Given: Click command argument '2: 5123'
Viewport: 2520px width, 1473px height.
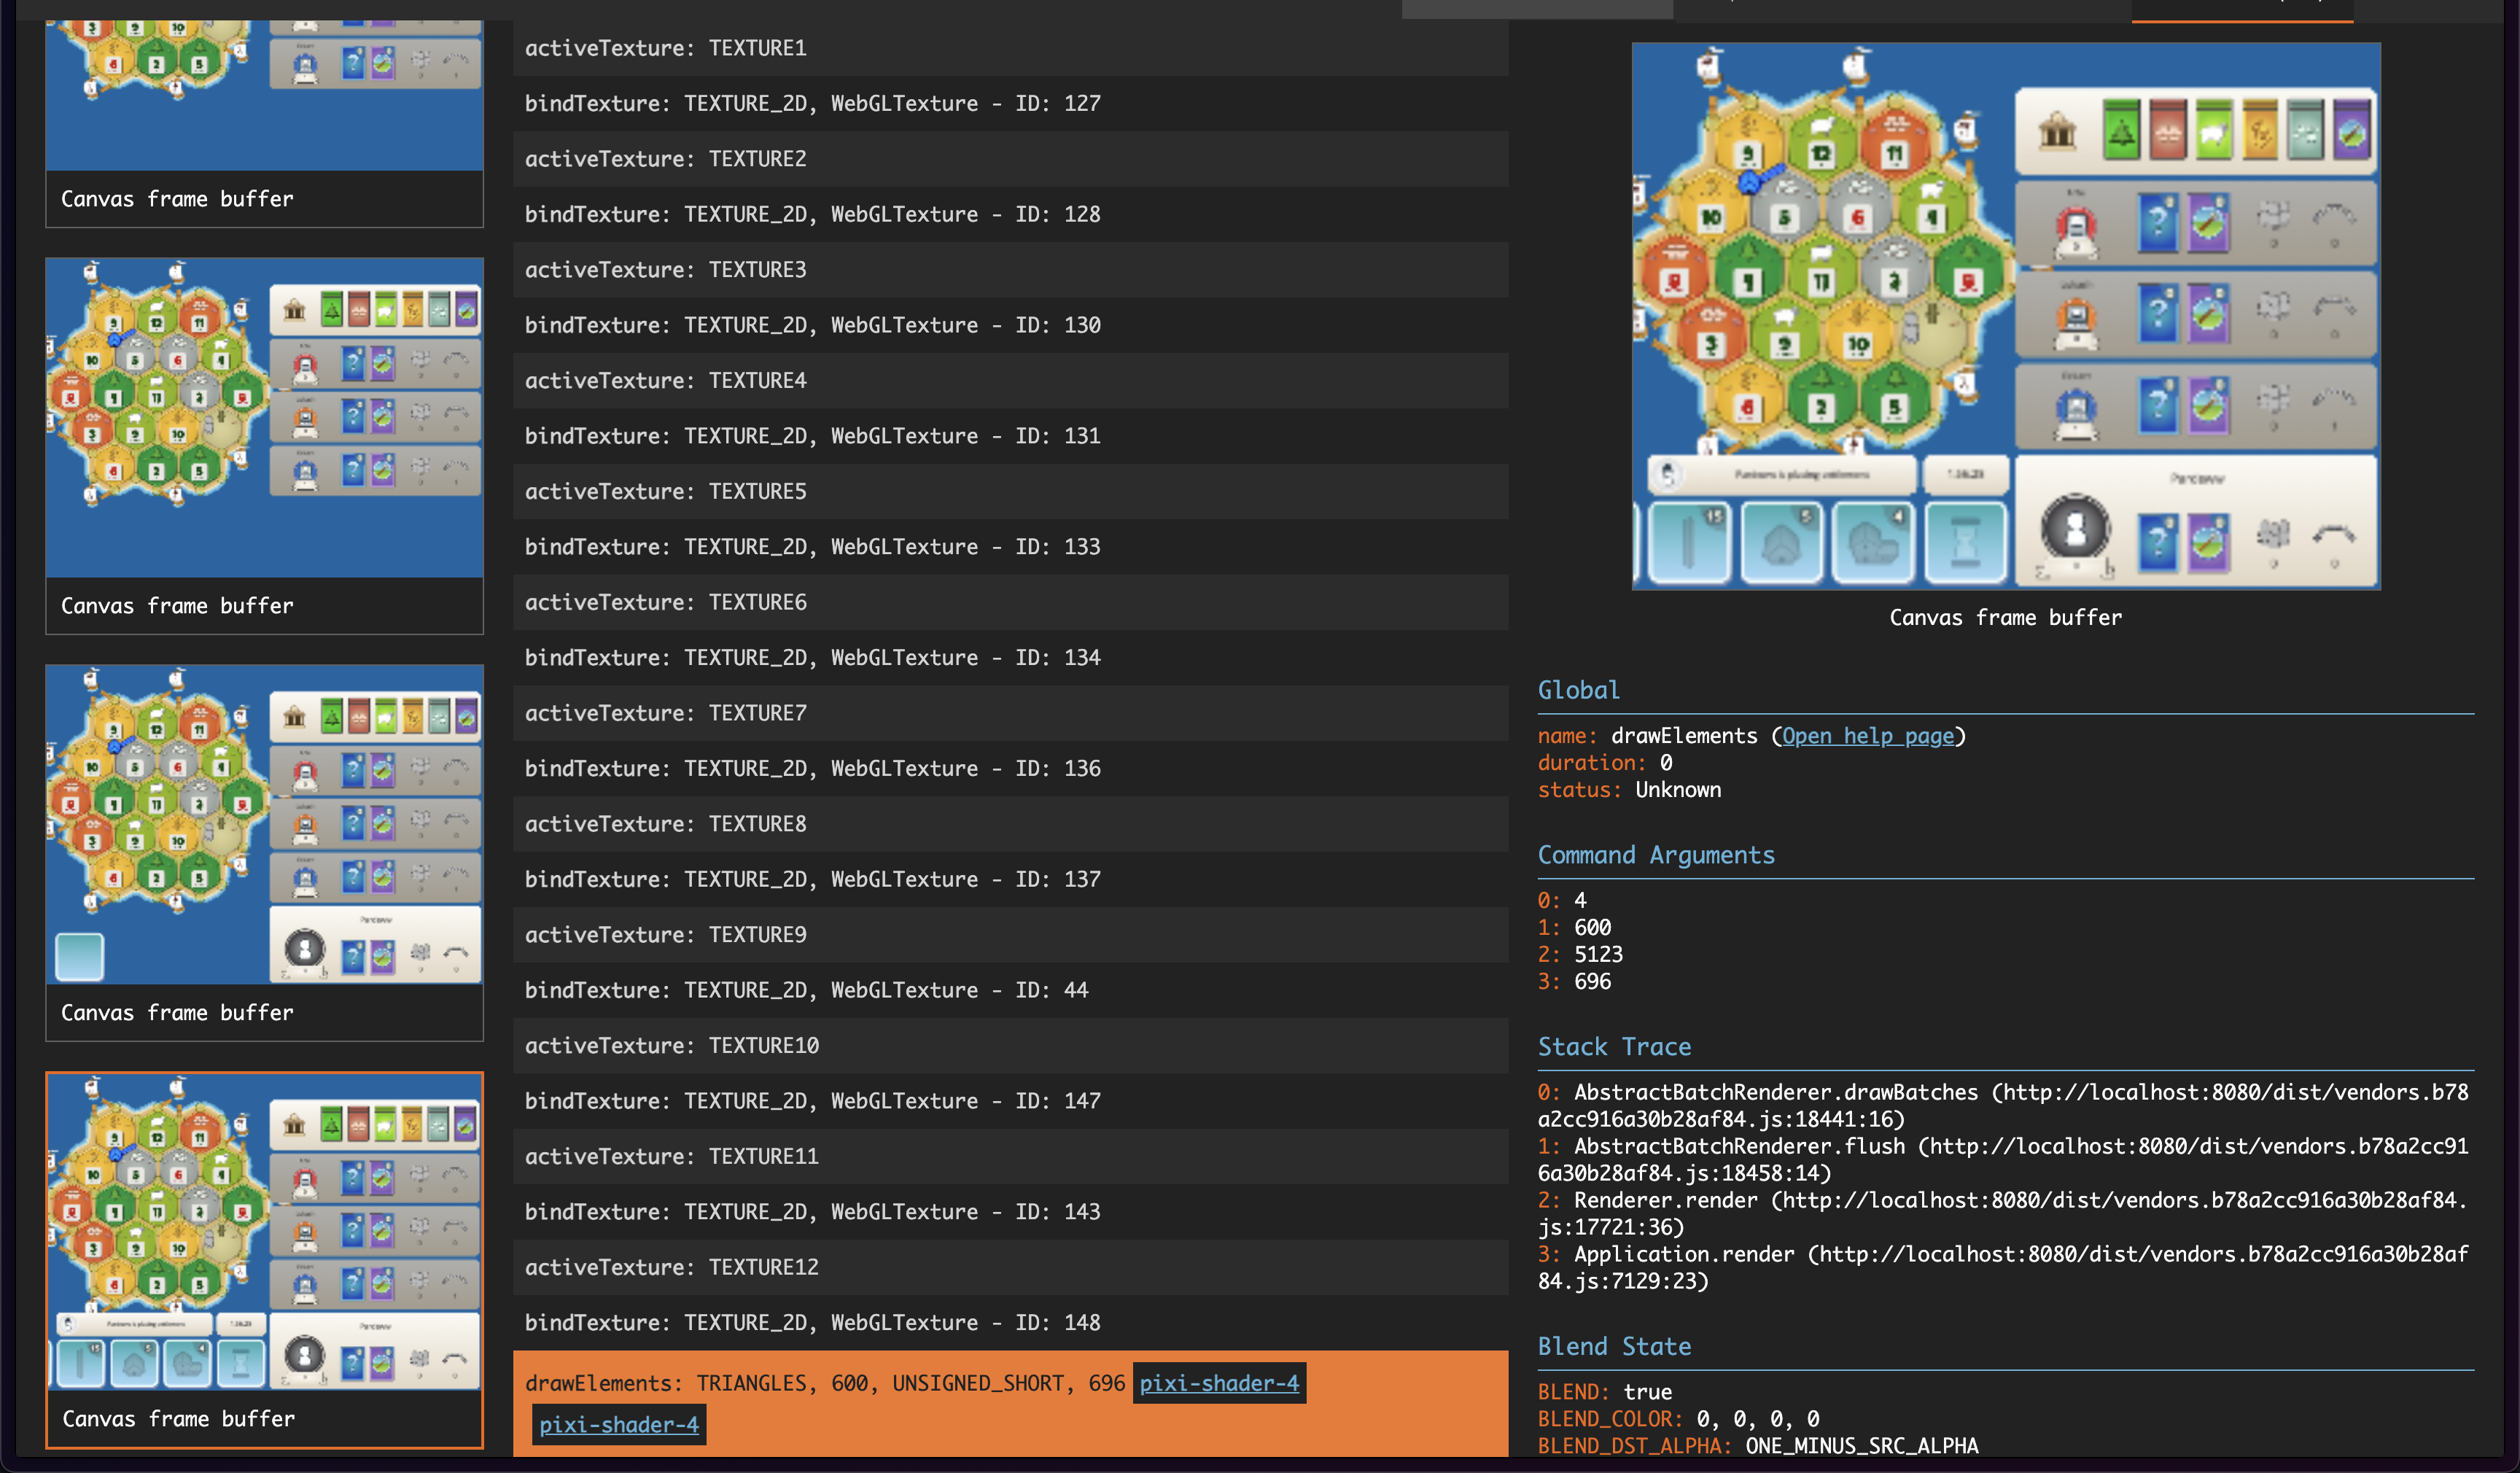Looking at the screenshot, I should (x=1581, y=954).
